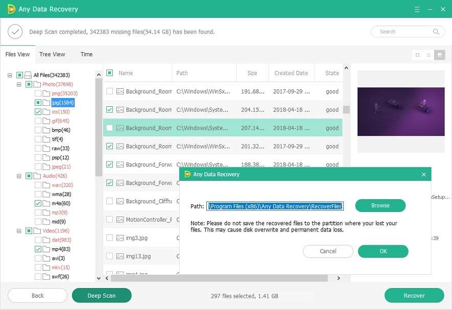Click the Search box
The height and width of the screenshot is (310, 452).
408,32
